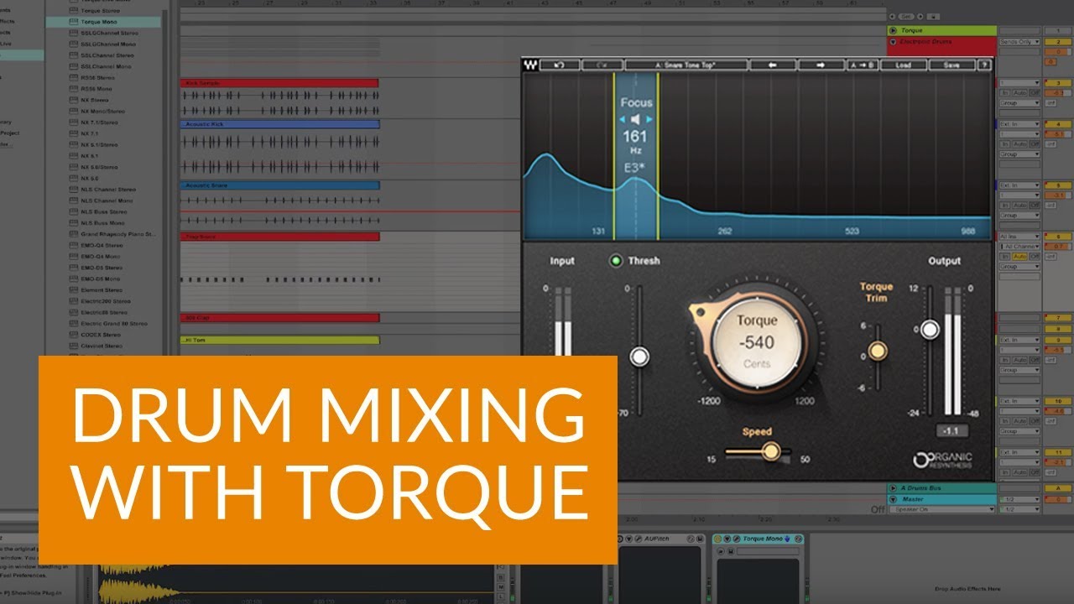This screenshot has height=604, width=1074.
Task: Expand the Master track arrow
Action: pyautogui.click(x=893, y=499)
